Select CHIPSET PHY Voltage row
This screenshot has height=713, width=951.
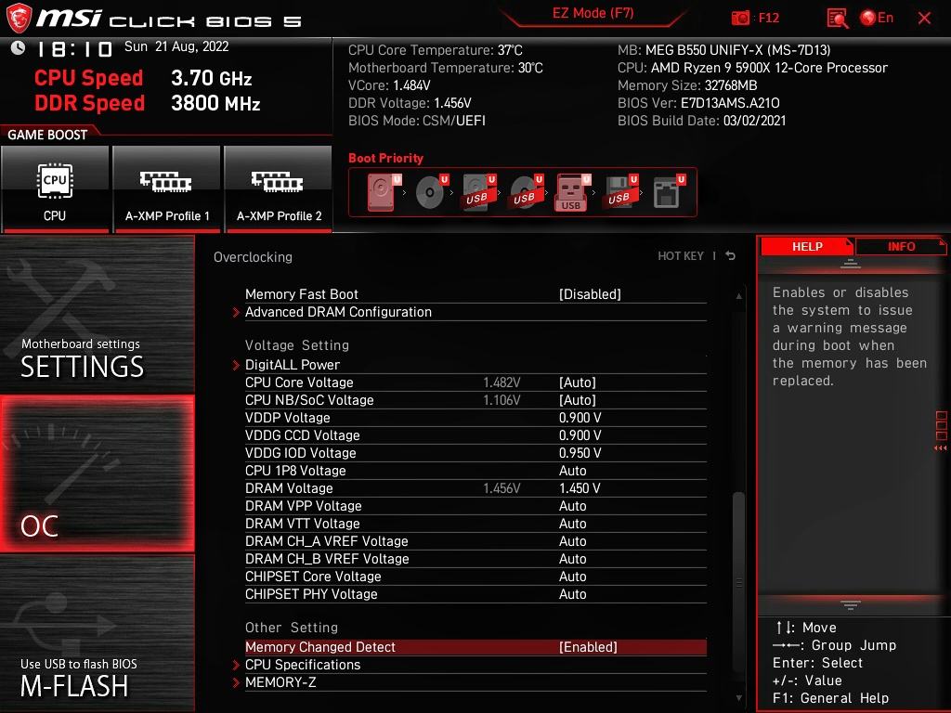pyautogui.click(x=475, y=594)
